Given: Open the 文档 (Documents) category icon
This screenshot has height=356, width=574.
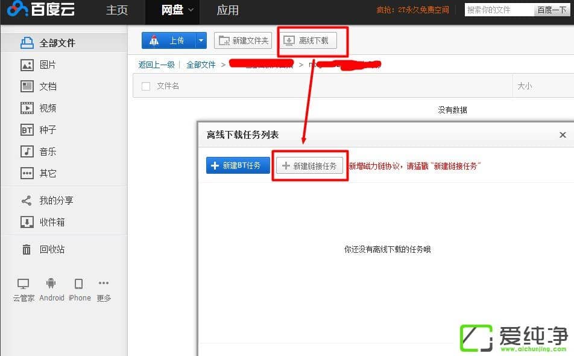Looking at the screenshot, I should click(x=27, y=86).
